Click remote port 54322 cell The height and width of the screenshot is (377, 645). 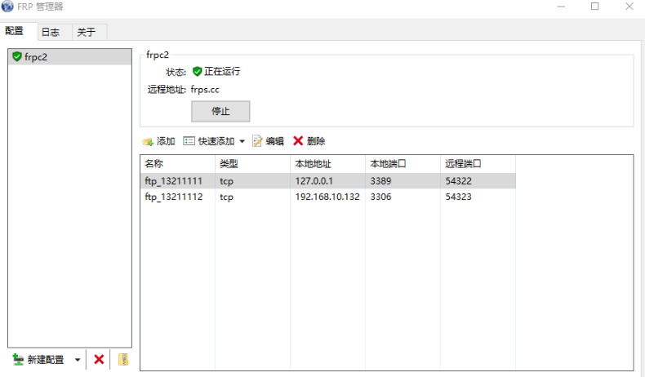458,181
